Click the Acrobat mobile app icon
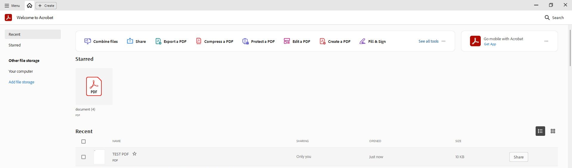572x168 pixels. coord(475,41)
